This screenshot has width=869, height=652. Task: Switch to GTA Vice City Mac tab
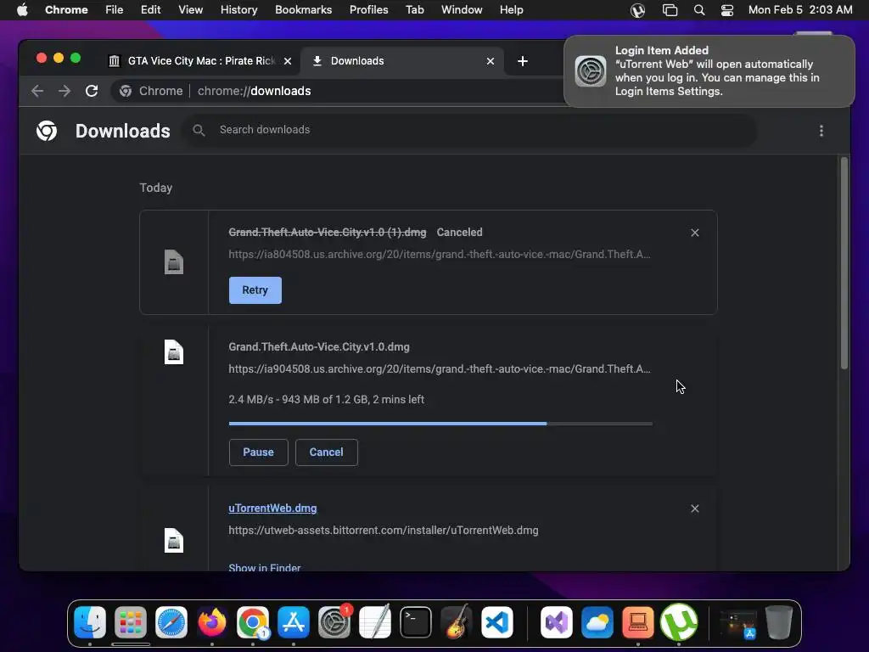click(199, 61)
